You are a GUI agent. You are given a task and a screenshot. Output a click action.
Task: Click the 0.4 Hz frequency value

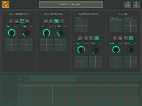point(128,43)
